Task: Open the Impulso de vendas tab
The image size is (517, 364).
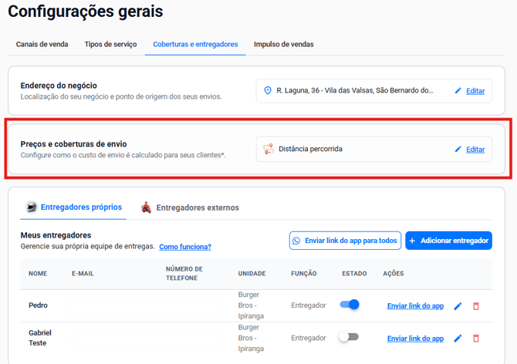Action: coord(283,44)
